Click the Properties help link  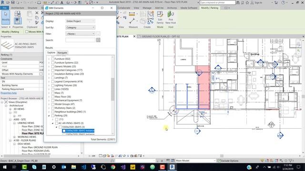9,93
